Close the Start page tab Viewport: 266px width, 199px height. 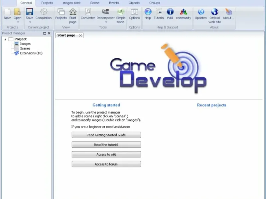[80, 35]
